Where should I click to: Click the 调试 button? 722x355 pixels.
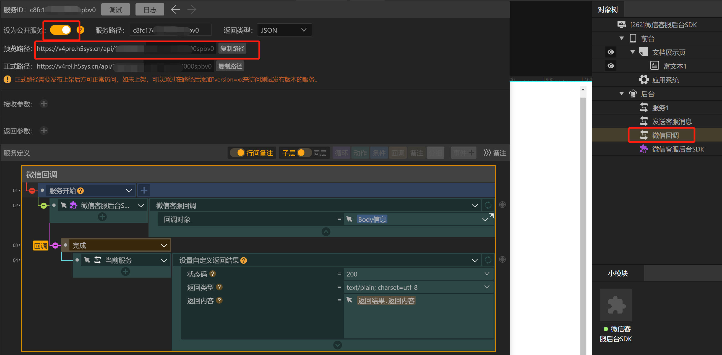[x=116, y=10]
